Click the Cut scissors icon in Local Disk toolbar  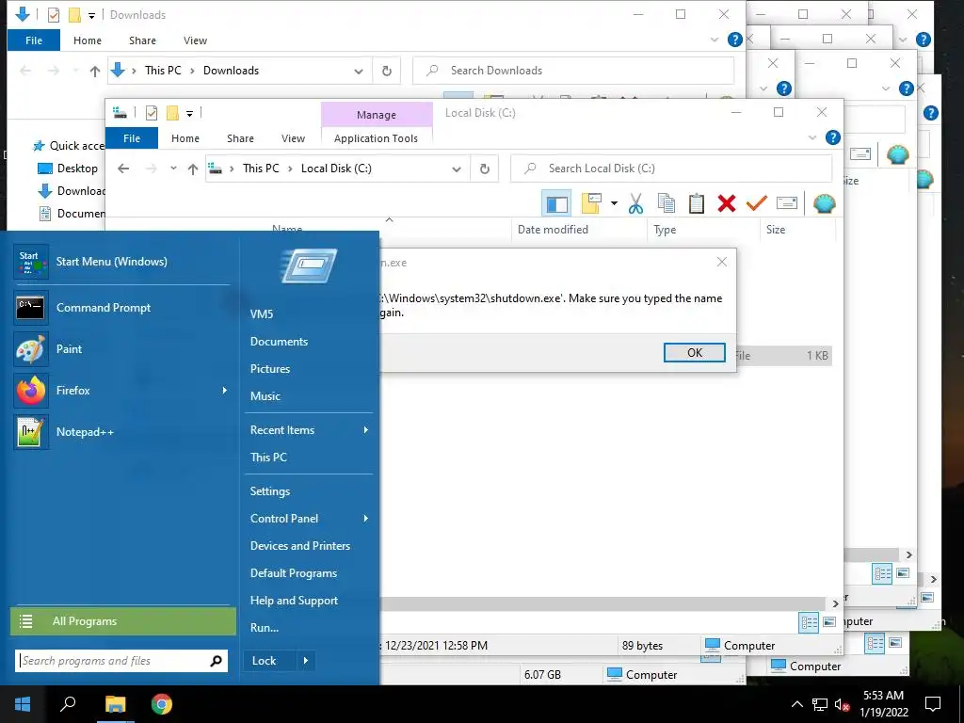(635, 203)
